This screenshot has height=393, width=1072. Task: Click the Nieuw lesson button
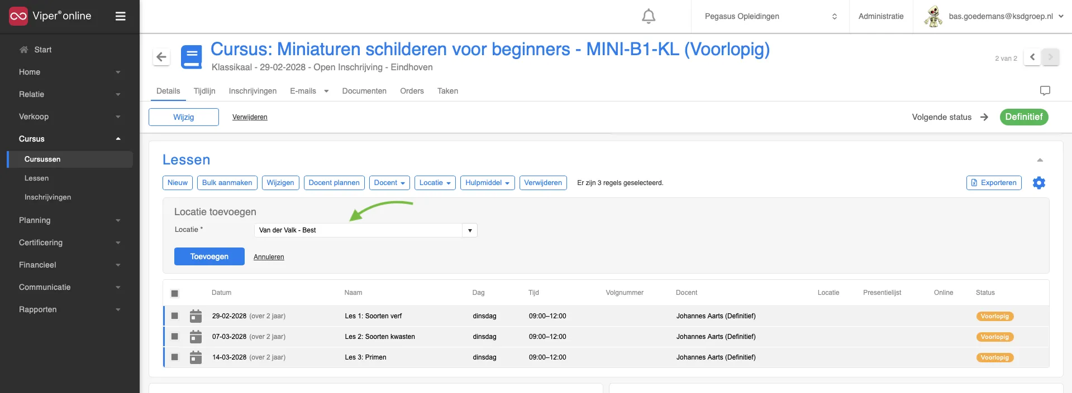pyautogui.click(x=178, y=183)
